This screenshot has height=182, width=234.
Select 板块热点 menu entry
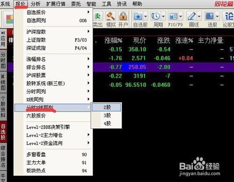tap(53, 171)
